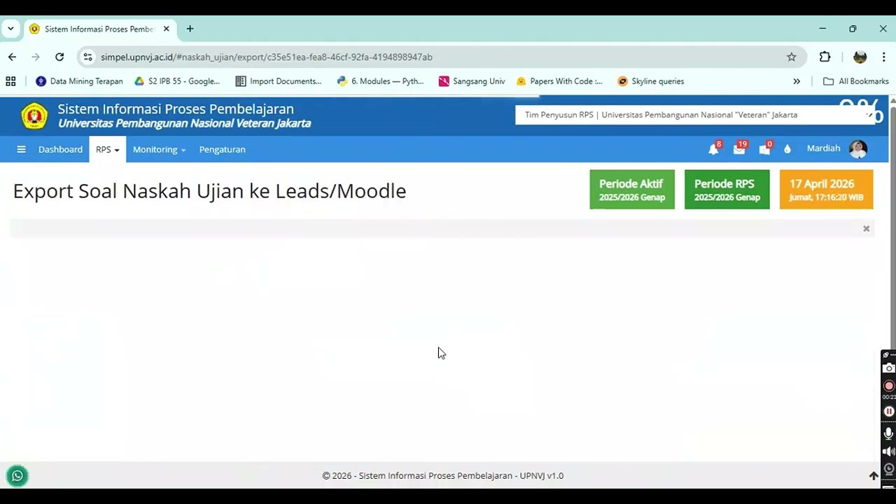Select the Sistem Informasi Proses browser tab
The height and width of the screenshot is (504, 896).
99,29
